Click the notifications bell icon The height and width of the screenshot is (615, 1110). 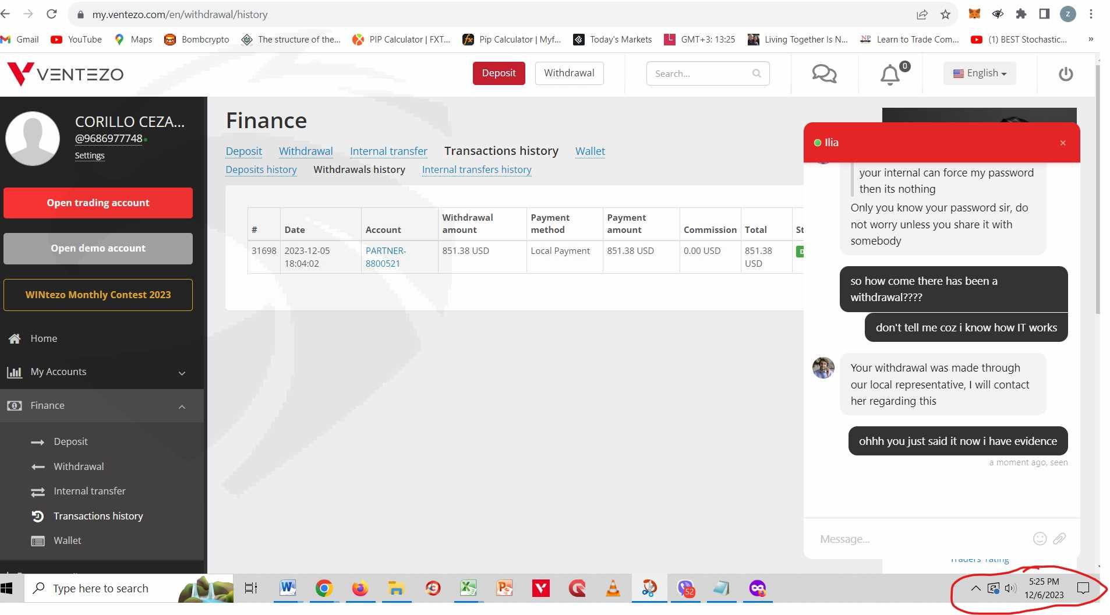(x=890, y=75)
